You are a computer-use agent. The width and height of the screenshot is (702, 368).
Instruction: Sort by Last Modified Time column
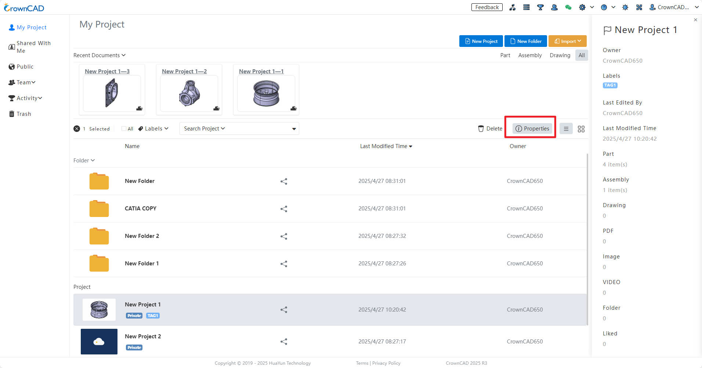tap(386, 146)
